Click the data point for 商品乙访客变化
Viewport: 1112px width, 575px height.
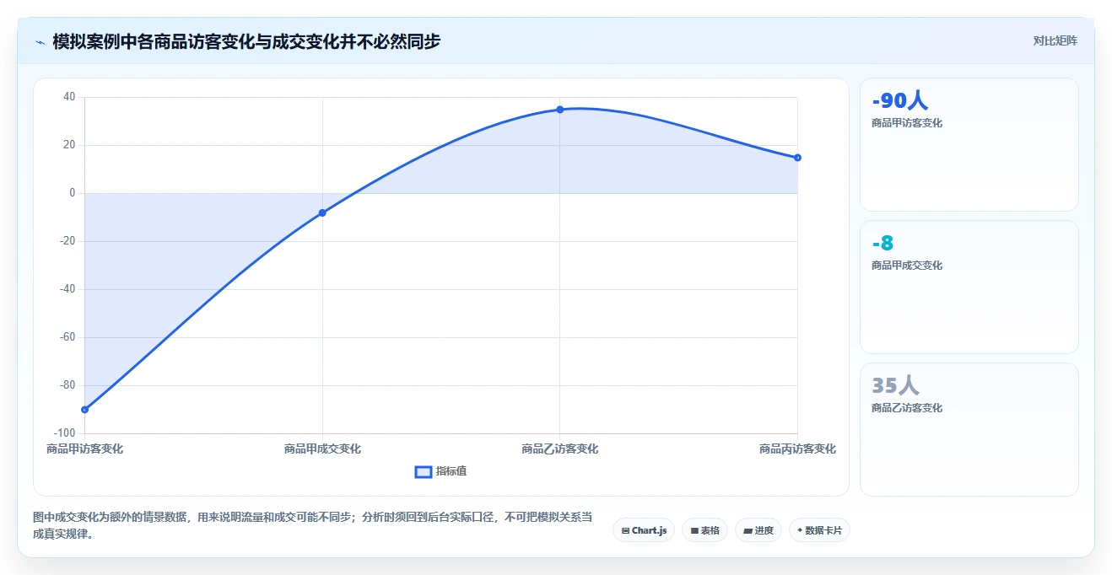pyautogui.click(x=560, y=110)
